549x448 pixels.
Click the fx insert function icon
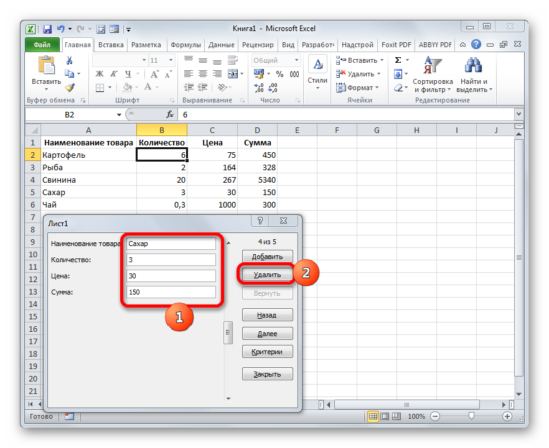pyautogui.click(x=169, y=115)
